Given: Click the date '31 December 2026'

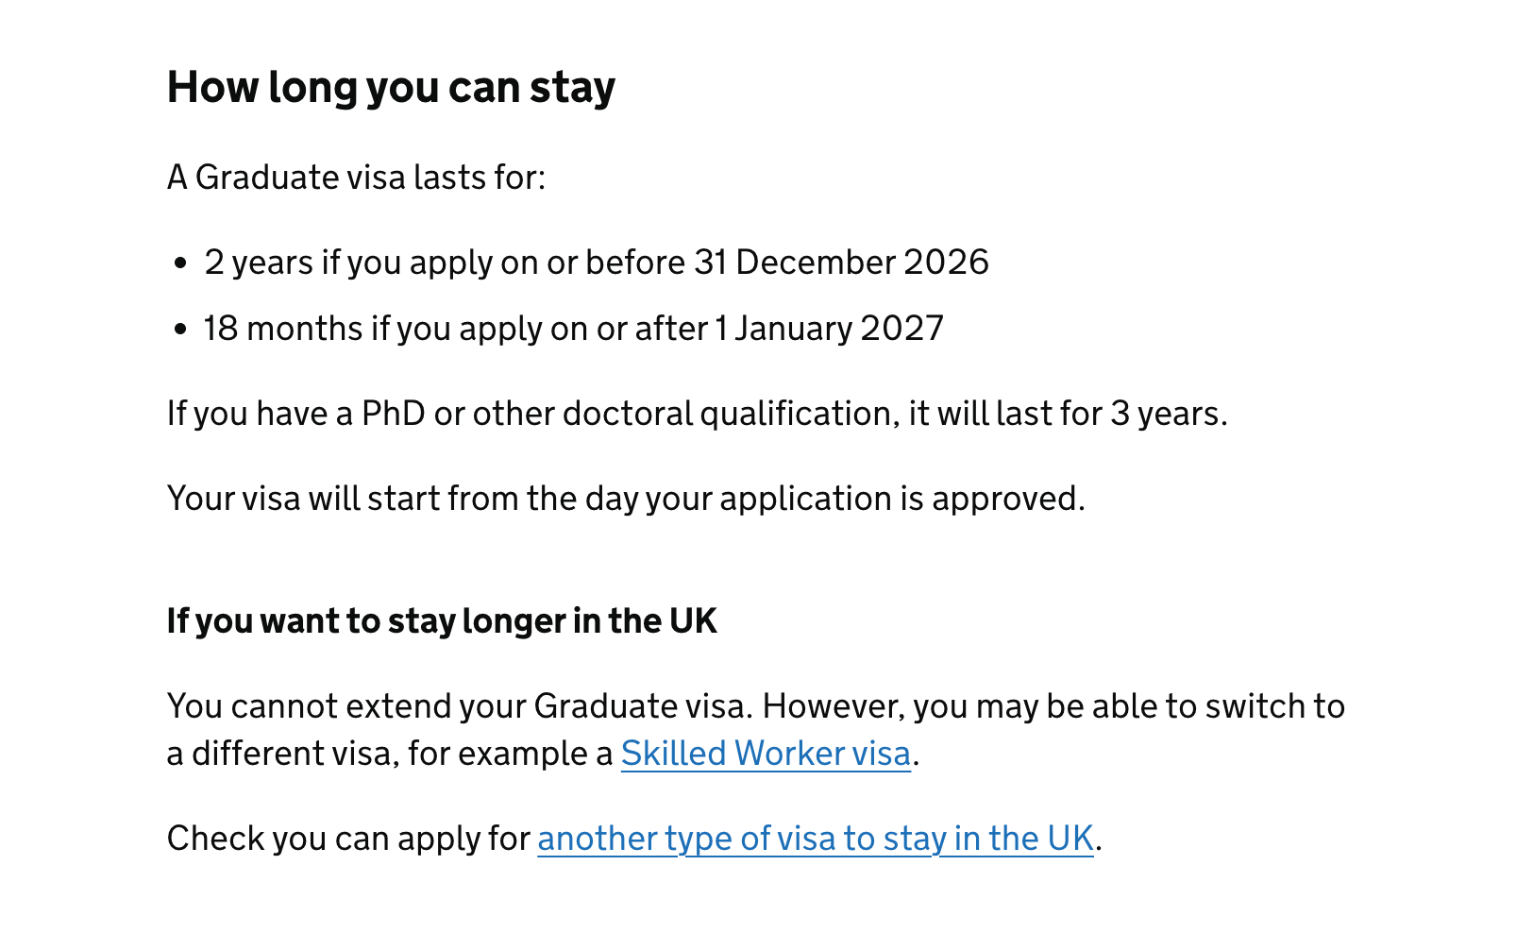Looking at the screenshot, I should coord(841,263).
